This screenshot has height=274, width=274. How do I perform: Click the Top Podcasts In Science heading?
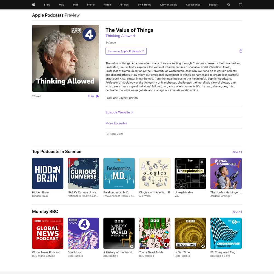(57, 152)
